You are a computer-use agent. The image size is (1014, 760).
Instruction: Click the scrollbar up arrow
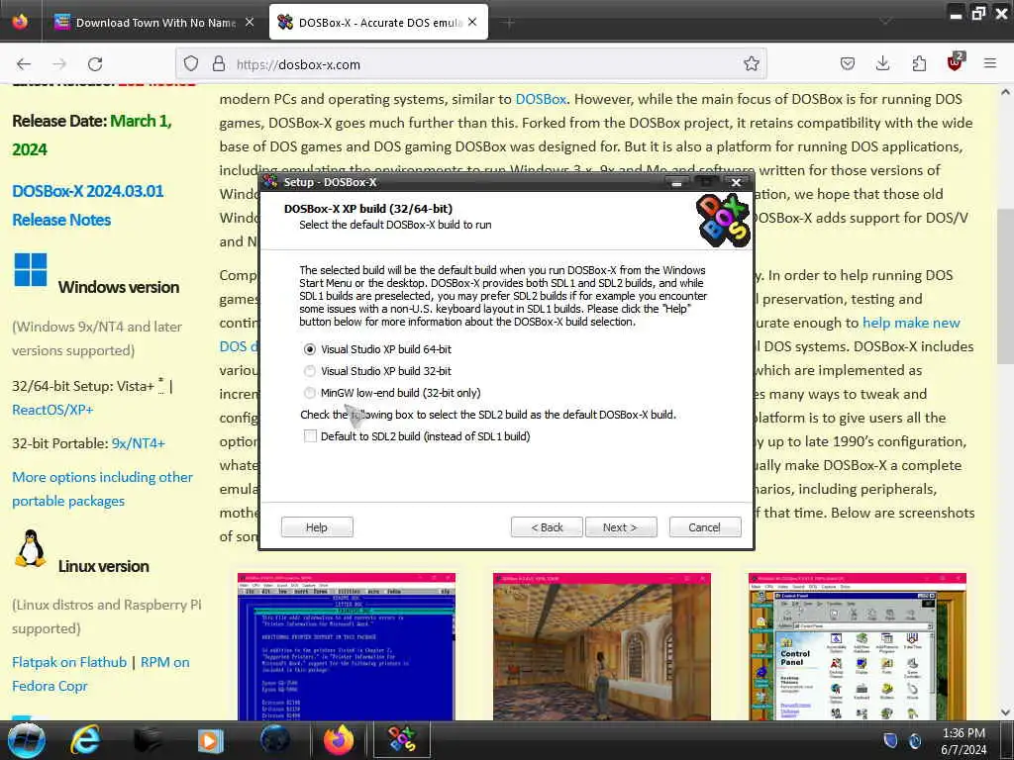pyautogui.click(x=1005, y=92)
